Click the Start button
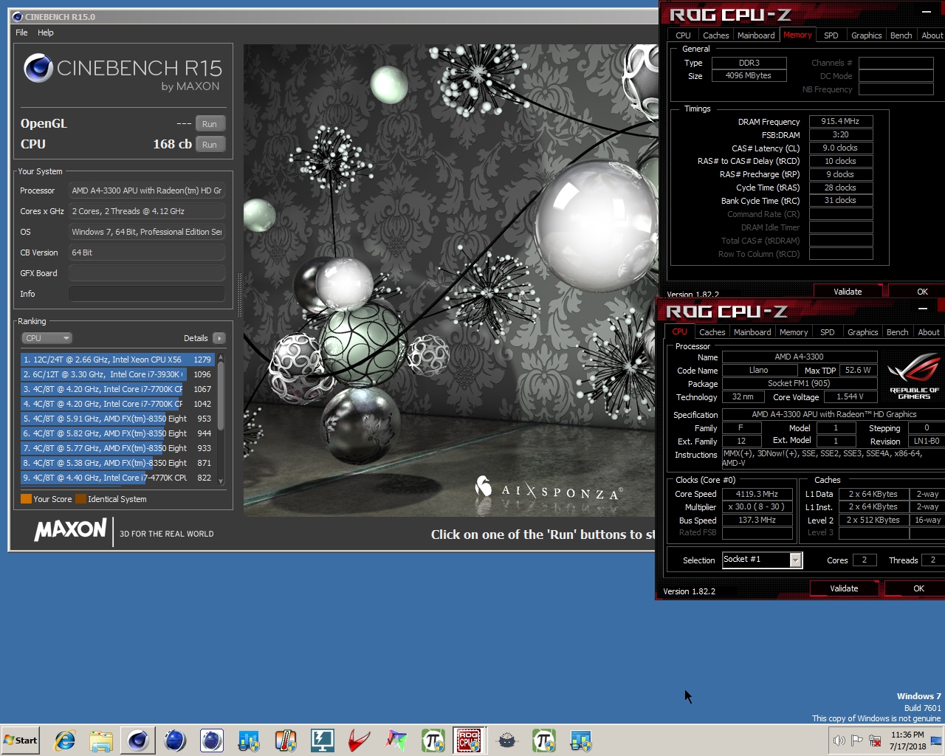 [x=20, y=740]
